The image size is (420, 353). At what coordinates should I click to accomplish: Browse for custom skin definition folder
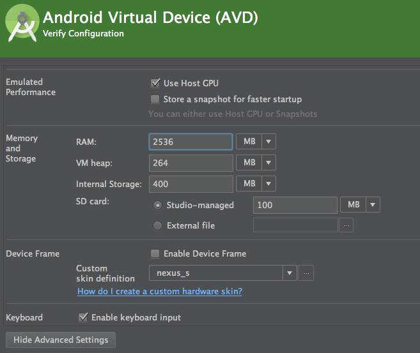pos(306,273)
